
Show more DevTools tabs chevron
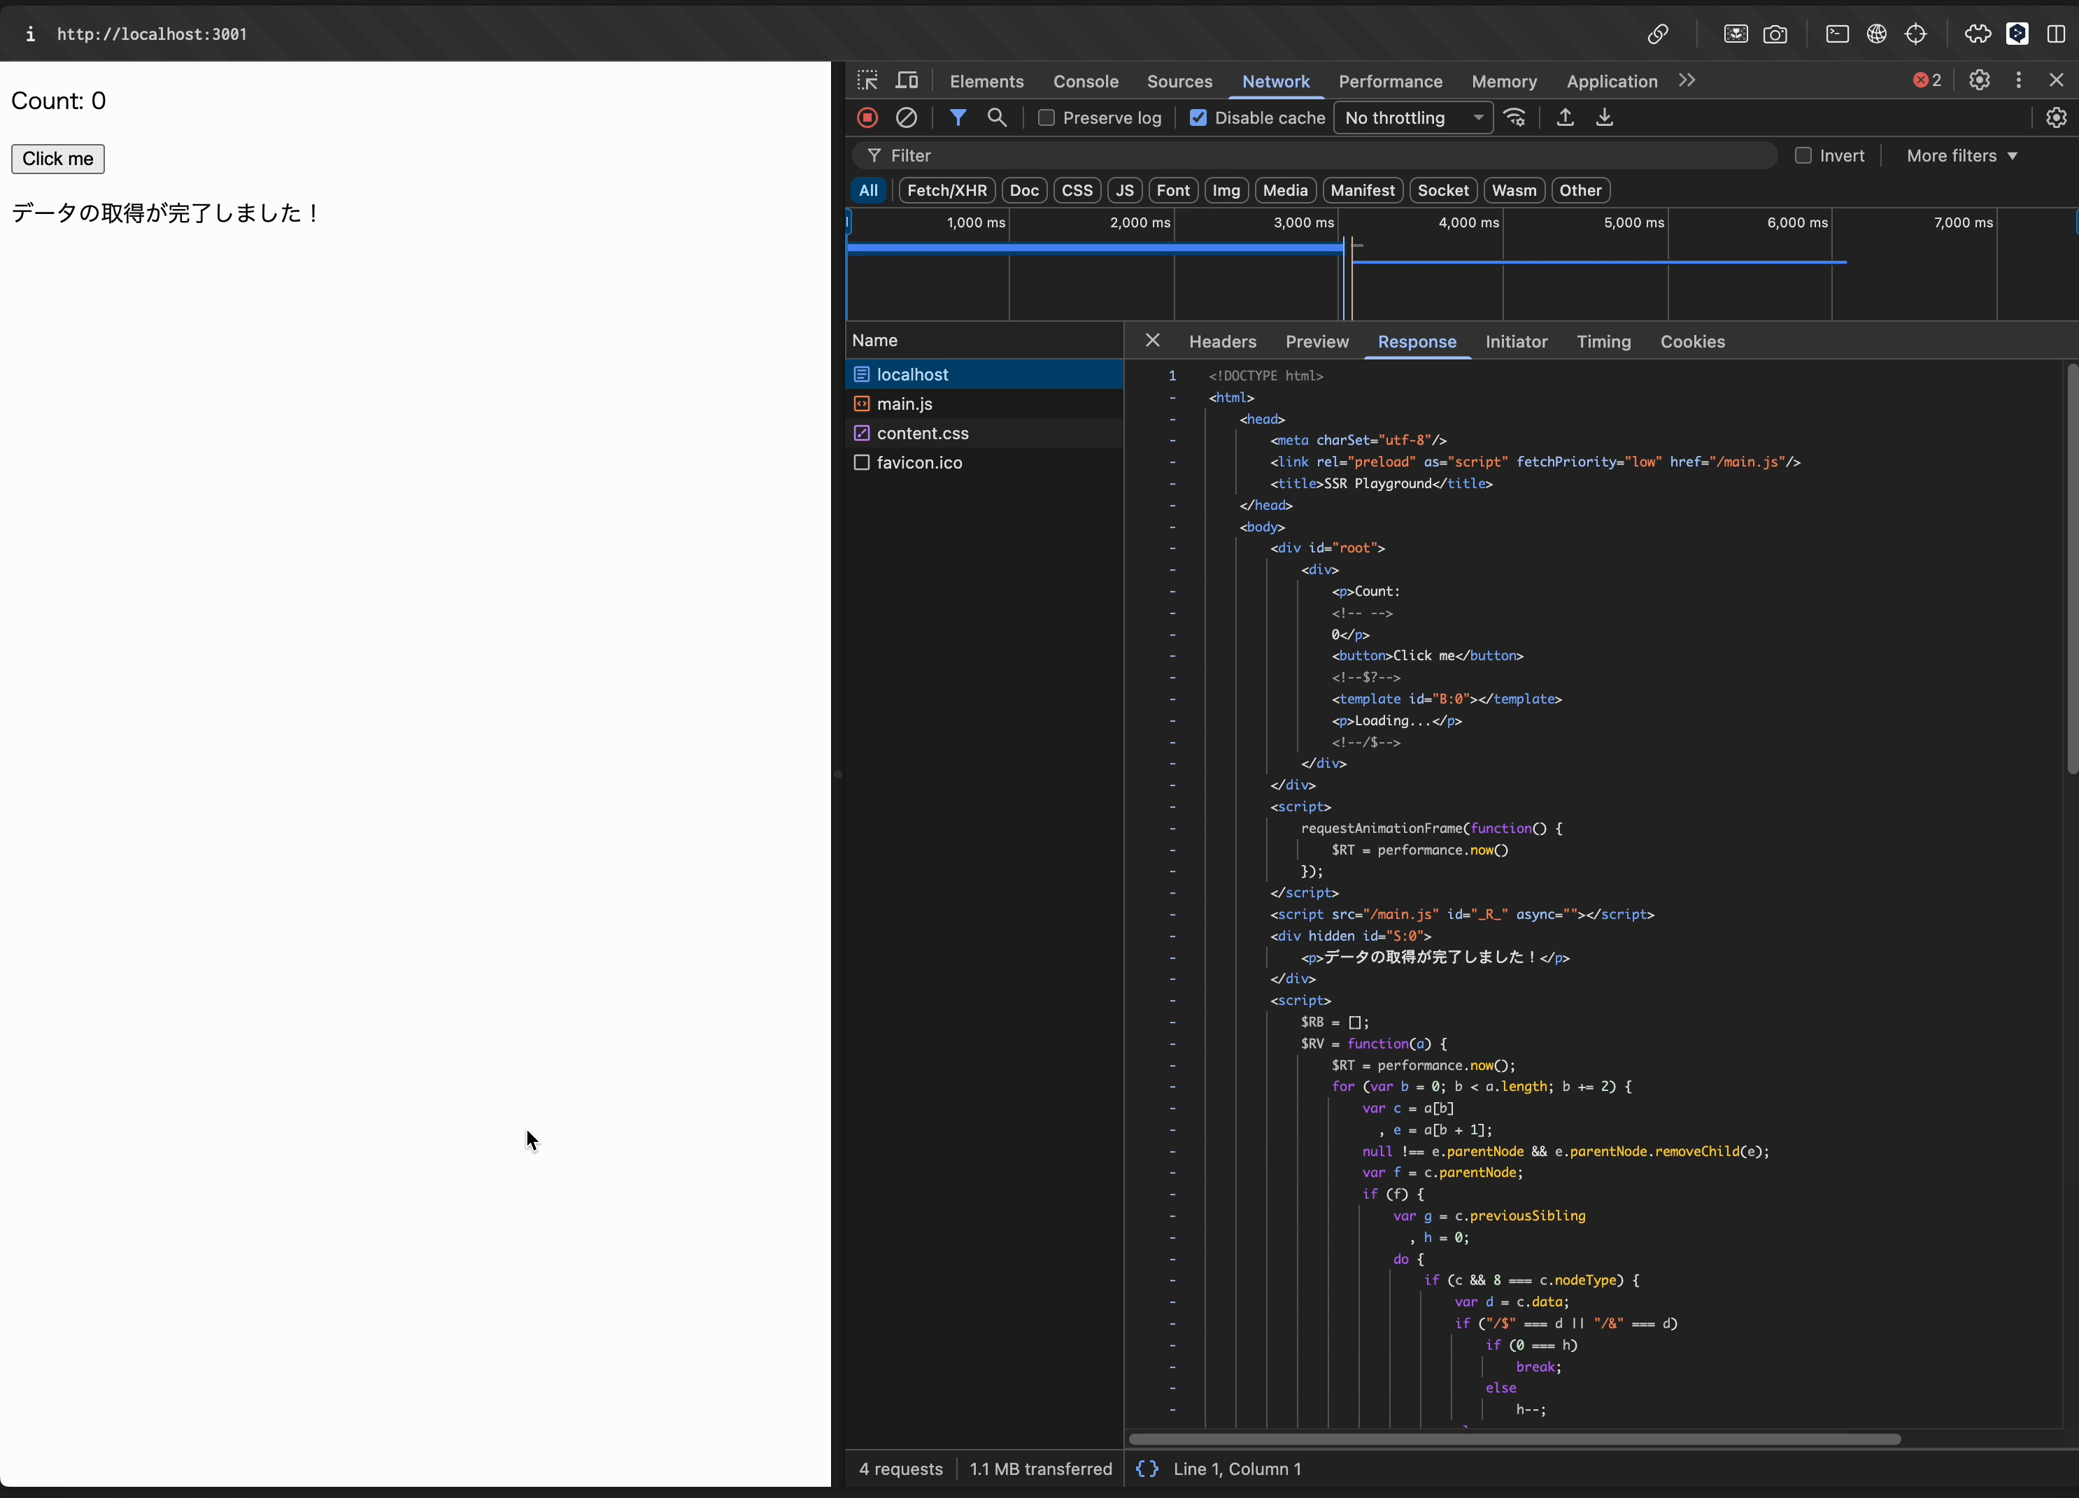pyautogui.click(x=1687, y=80)
